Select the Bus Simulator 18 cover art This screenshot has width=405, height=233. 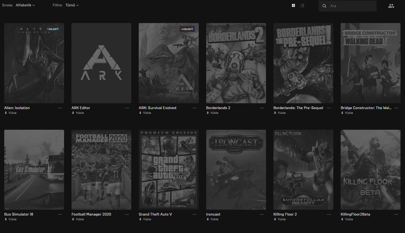pos(34,170)
